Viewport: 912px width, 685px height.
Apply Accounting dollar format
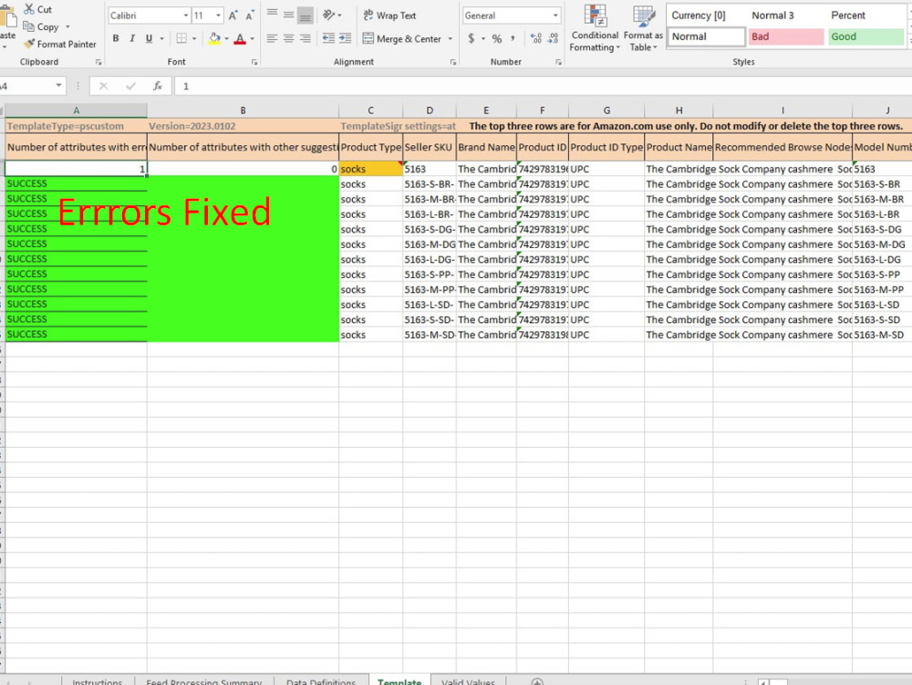point(472,38)
